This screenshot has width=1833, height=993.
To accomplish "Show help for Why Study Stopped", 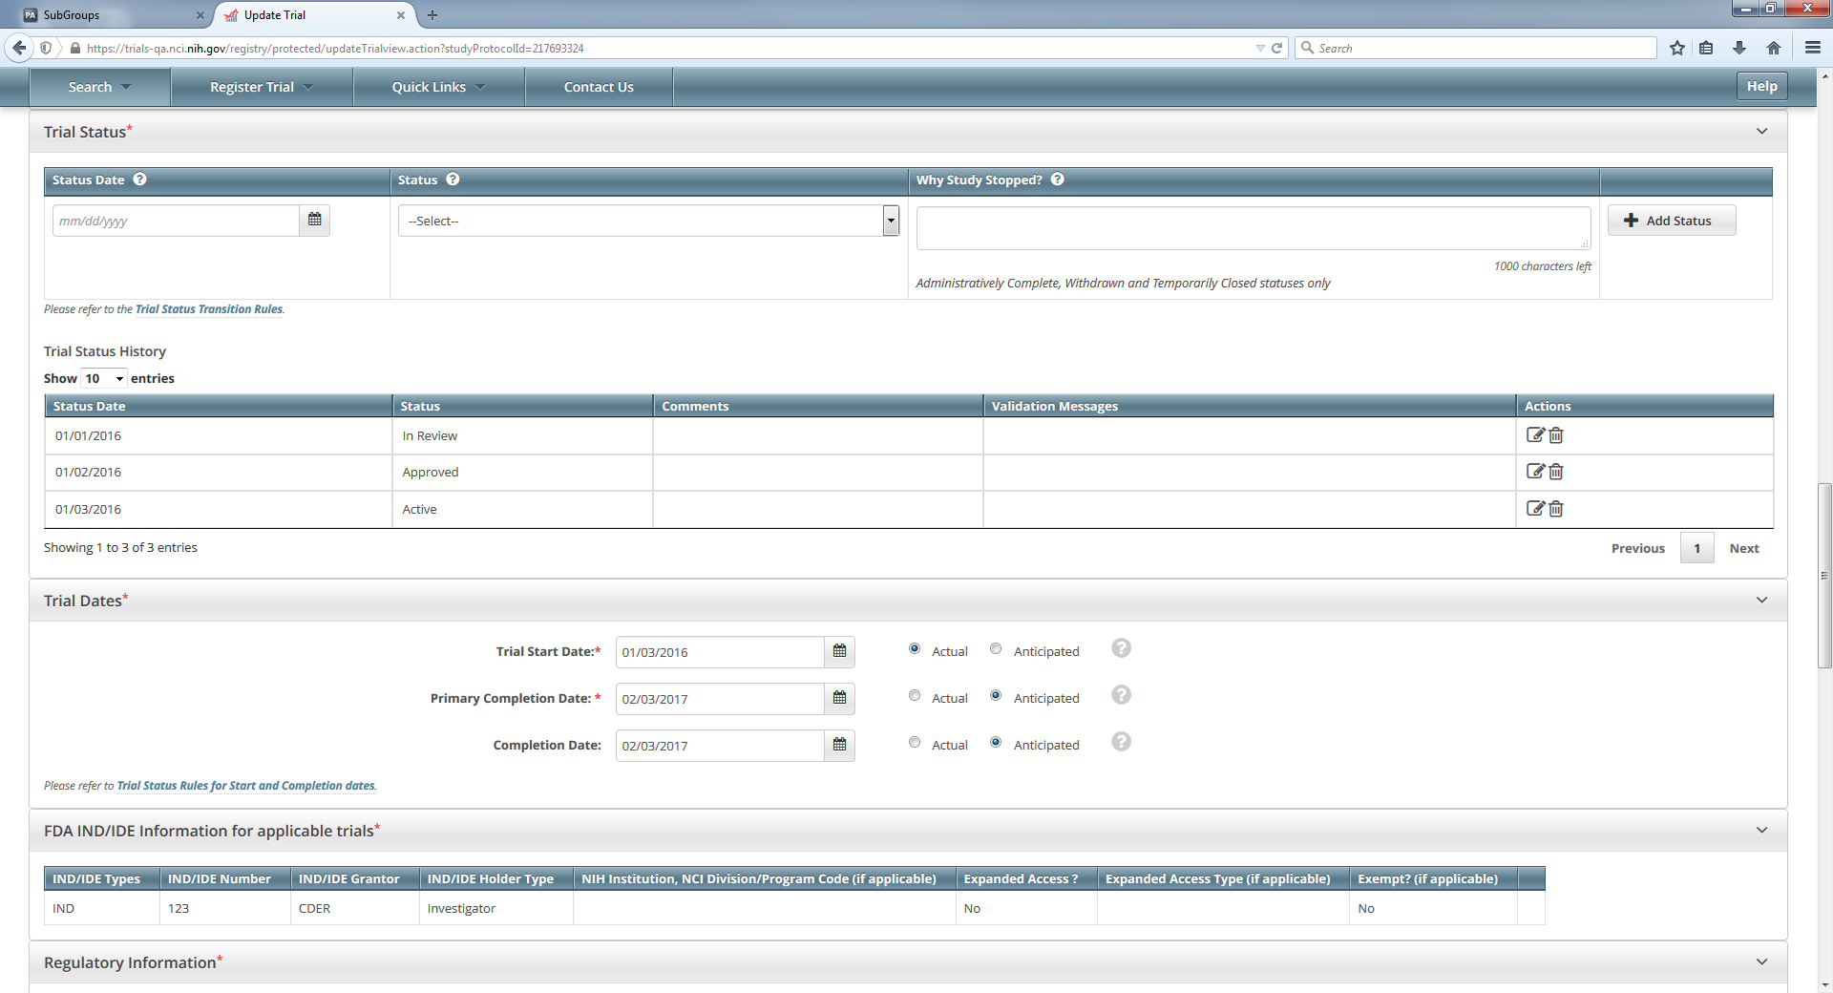I will [1058, 180].
